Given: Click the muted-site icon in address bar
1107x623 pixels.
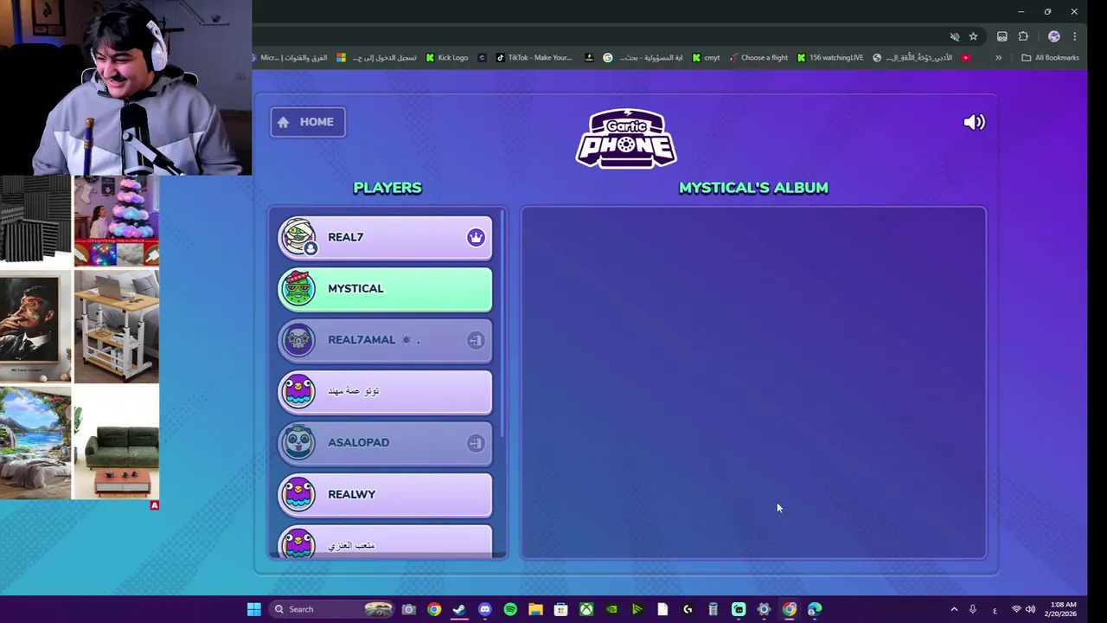Looking at the screenshot, I should point(955,36).
